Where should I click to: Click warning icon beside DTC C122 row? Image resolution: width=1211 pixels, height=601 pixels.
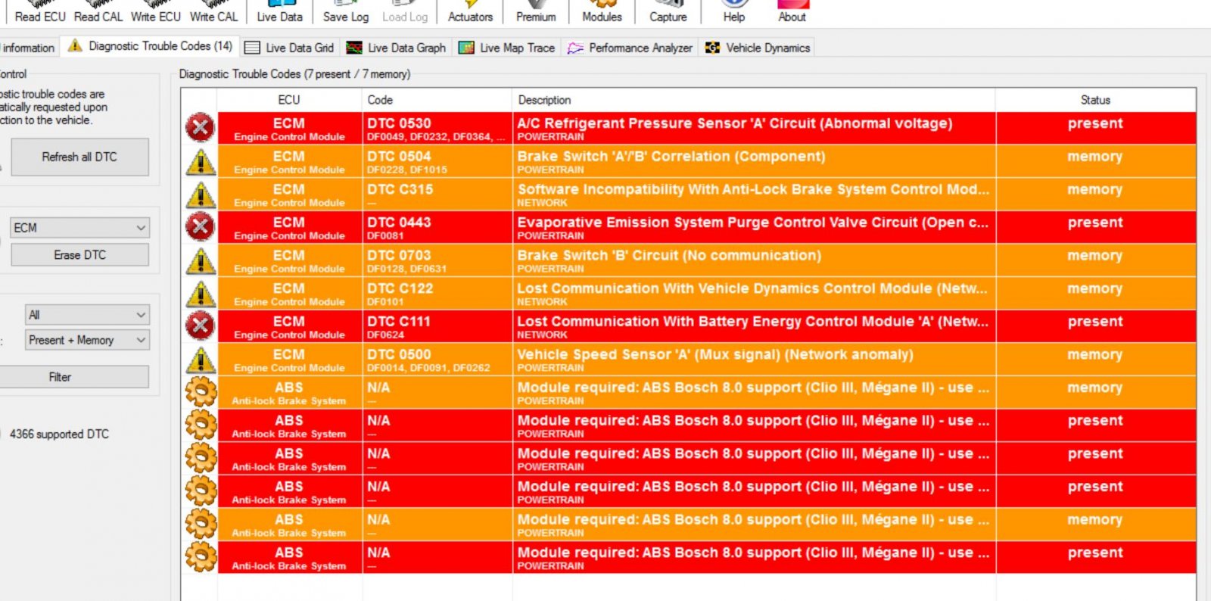(x=201, y=294)
